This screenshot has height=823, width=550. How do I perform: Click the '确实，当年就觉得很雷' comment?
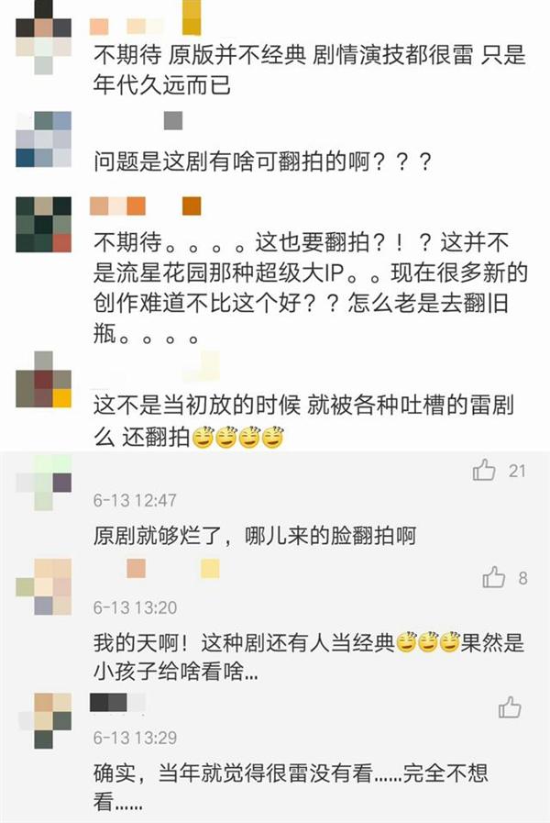coord(291,787)
